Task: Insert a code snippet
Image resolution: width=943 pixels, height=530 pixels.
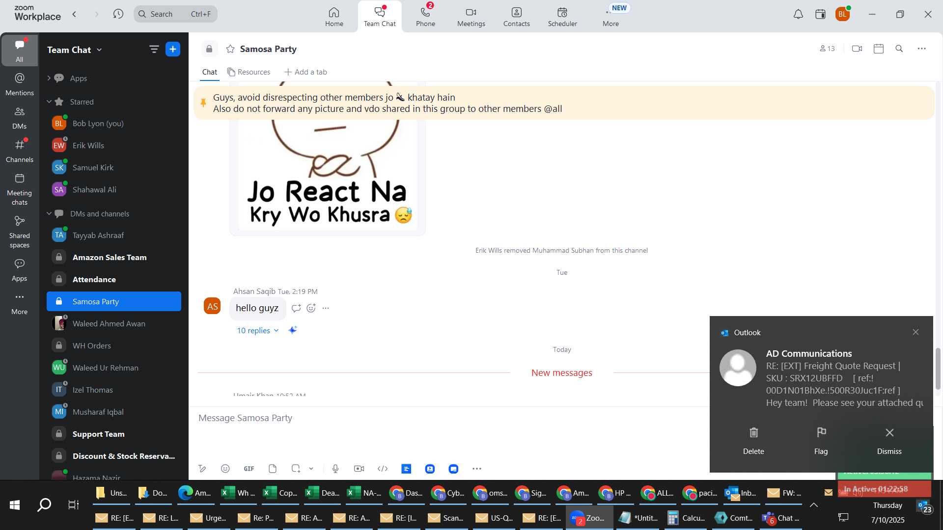Action: pyautogui.click(x=383, y=469)
